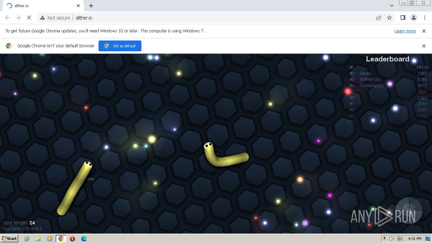Viewport: 432px width, 243px height.
Task: Click the top score 15810
Action: [x=422, y=67]
